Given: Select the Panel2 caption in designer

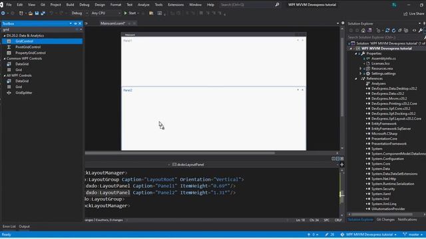Looking at the screenshot, I should tap(128, 90).
